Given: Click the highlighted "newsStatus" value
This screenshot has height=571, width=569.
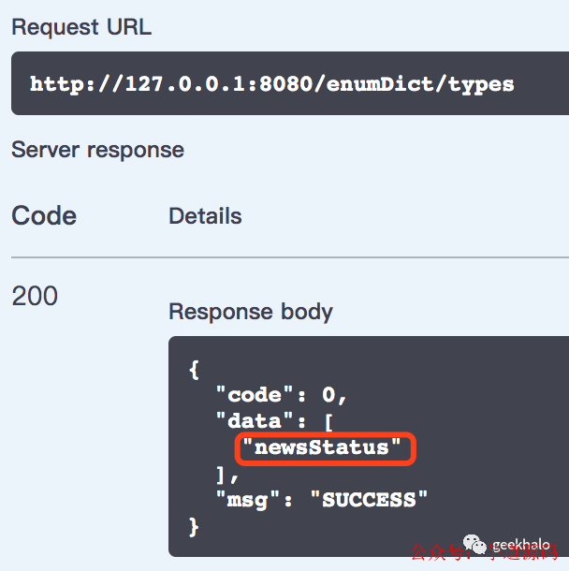Looking at the screenshot, I should click(321, 447).
